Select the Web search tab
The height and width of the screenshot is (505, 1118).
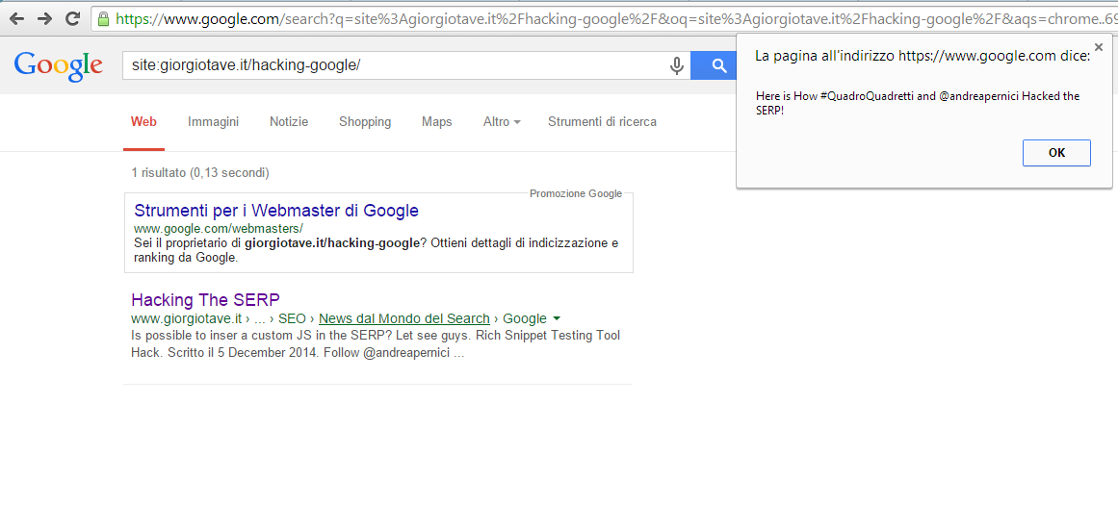[x=143, y=122]
